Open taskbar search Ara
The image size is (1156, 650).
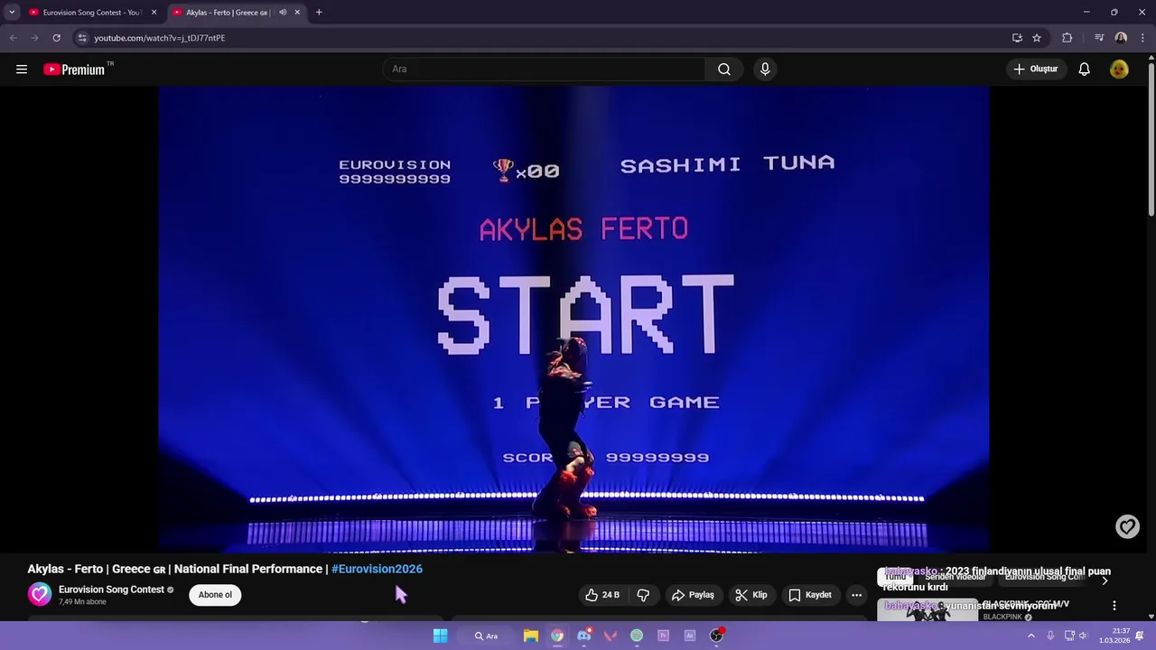click(487, 636)
